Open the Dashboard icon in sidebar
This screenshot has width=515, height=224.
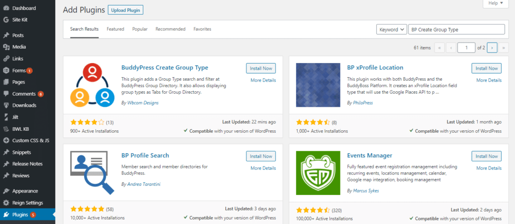tap(6, 8)
